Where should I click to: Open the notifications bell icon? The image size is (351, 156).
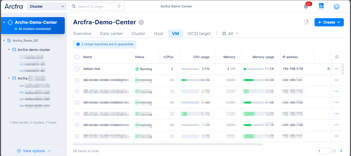click(x=306, y=7)
